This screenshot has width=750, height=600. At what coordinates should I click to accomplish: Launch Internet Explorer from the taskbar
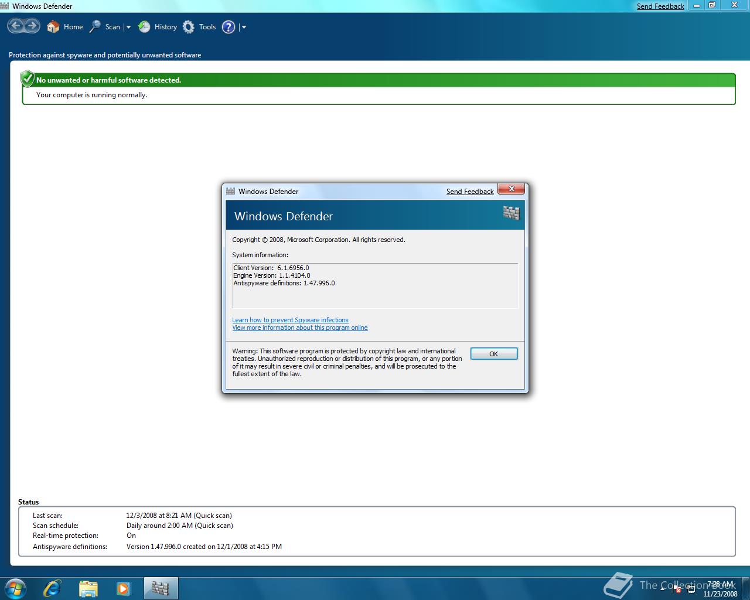pos(52,588)
